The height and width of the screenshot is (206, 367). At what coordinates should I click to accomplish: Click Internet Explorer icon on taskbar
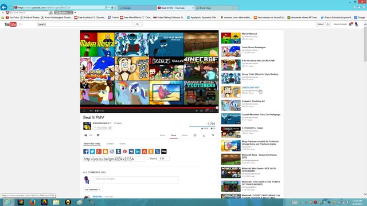coord(8,202)
